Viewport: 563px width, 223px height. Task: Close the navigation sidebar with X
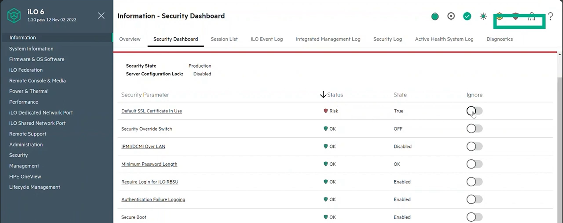101,15
